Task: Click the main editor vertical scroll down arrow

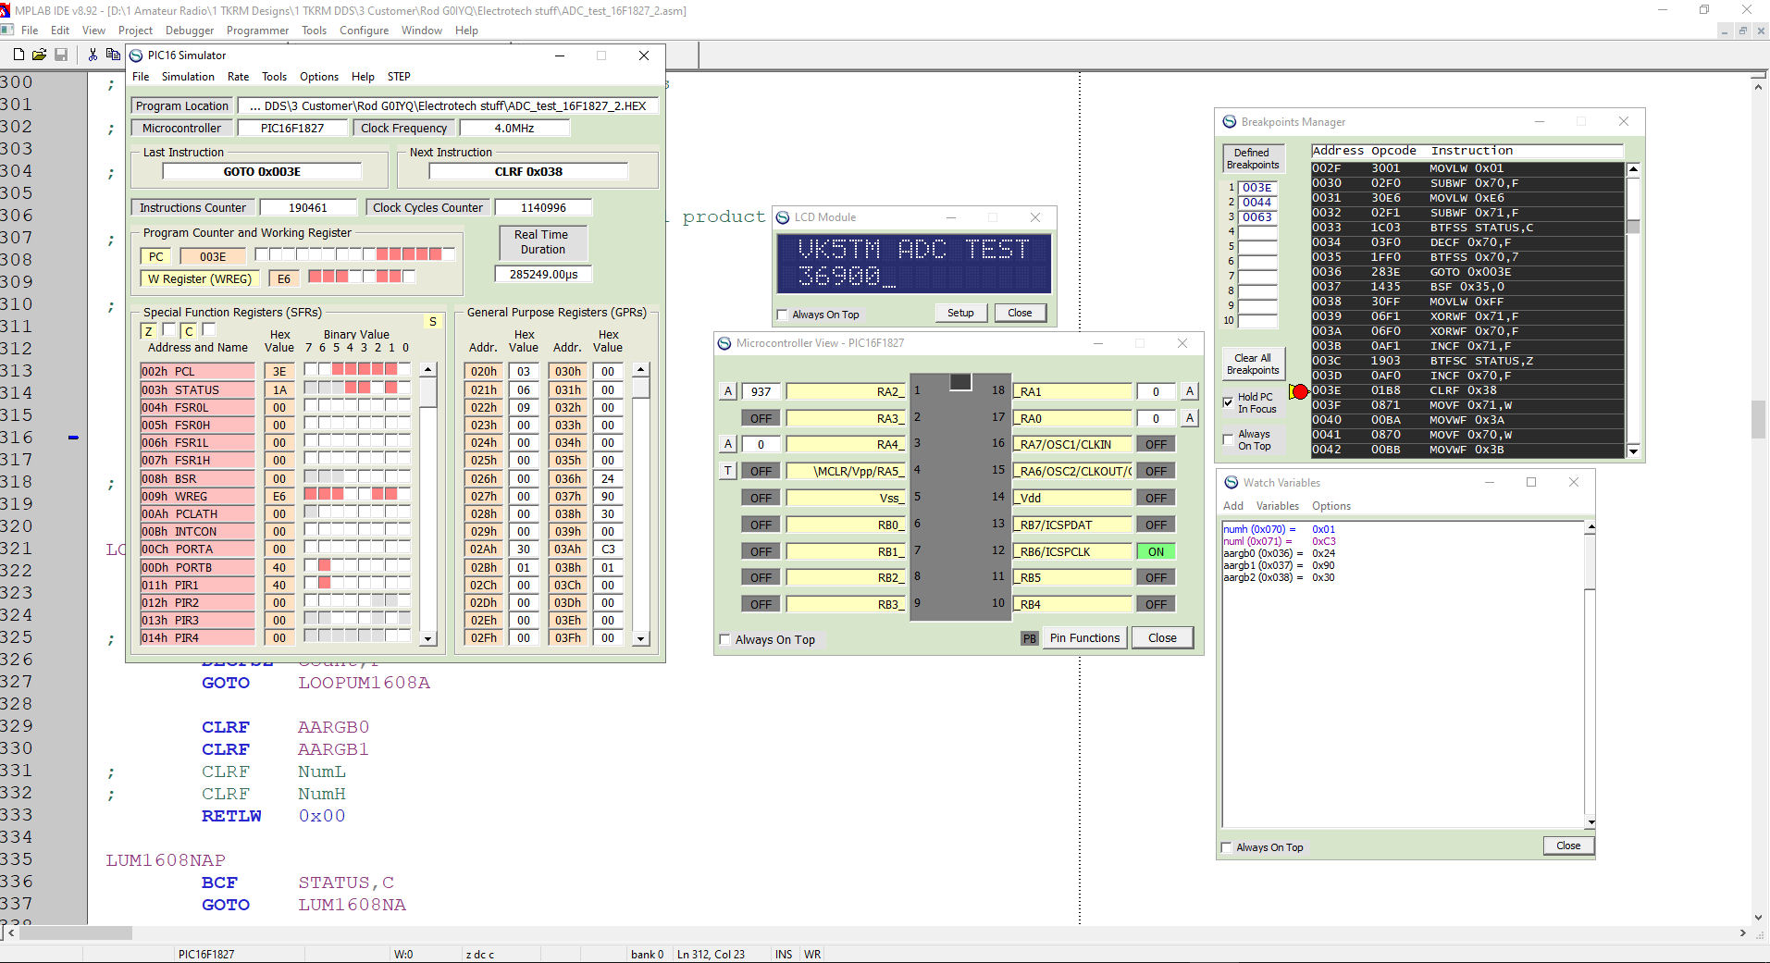Action: point(1758,917)
